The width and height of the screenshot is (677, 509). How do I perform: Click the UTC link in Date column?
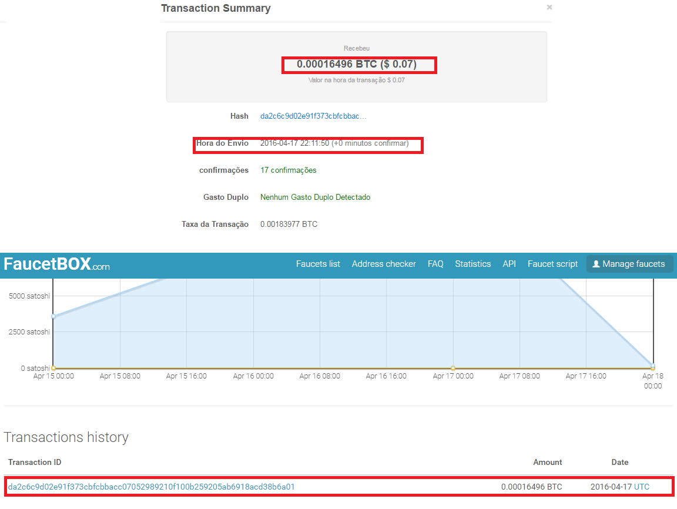click(x=642, y=487)
